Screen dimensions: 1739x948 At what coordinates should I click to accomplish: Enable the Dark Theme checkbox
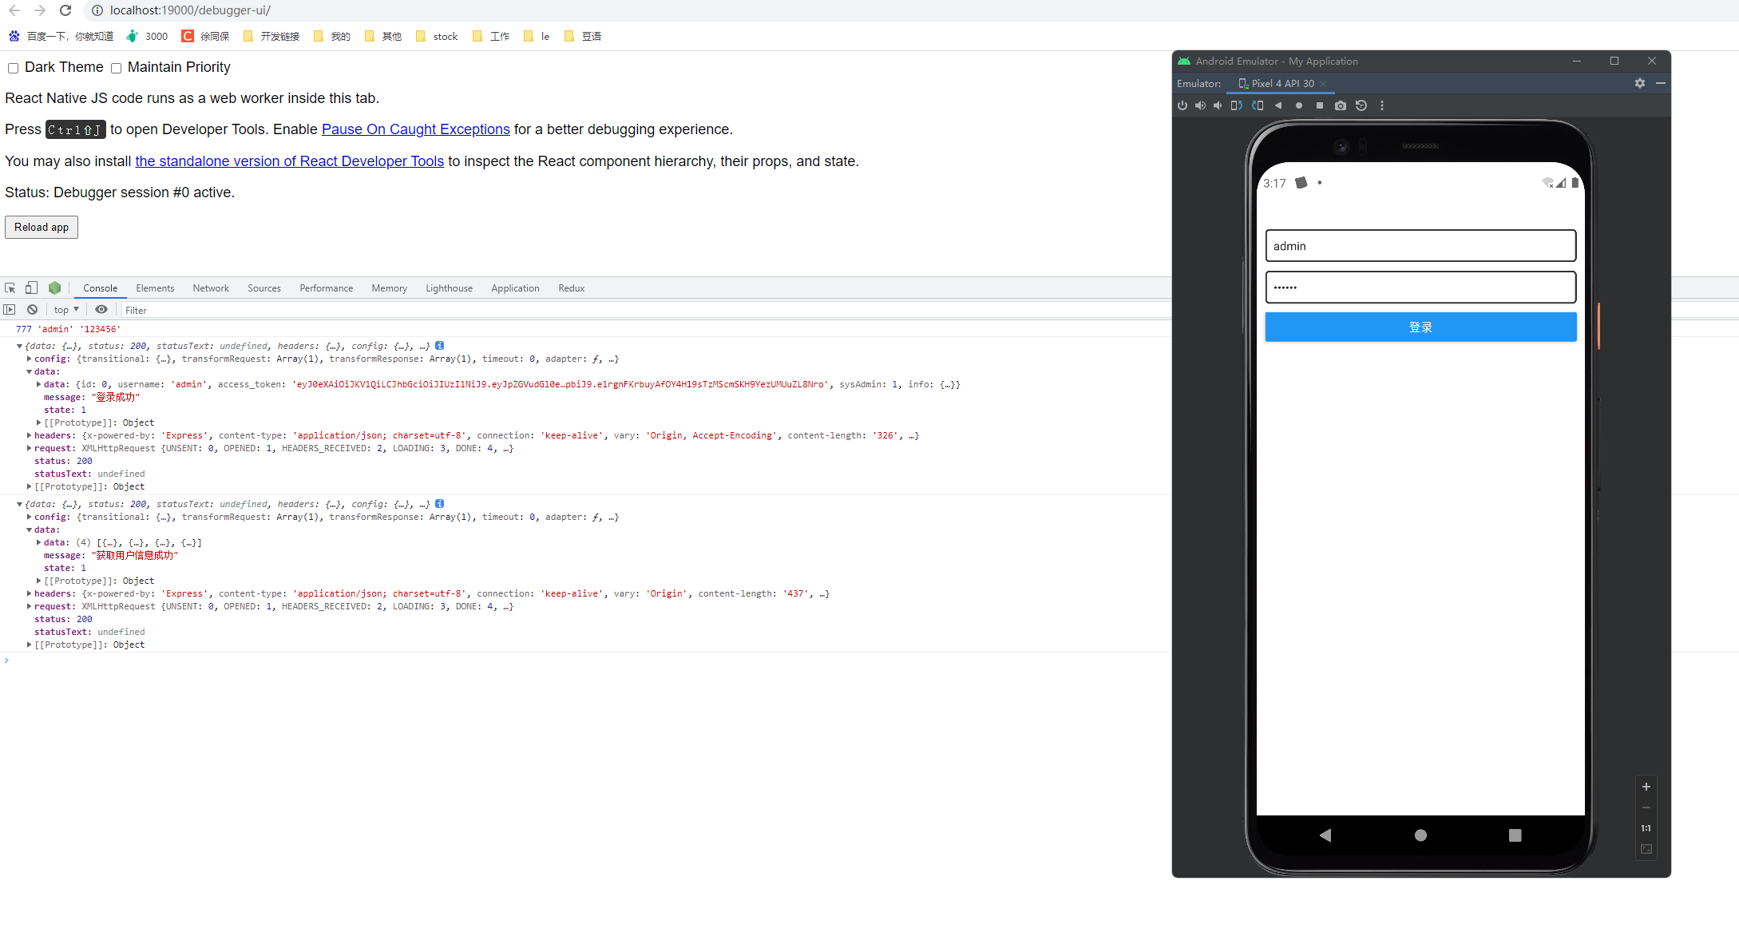tap(14, 68)
